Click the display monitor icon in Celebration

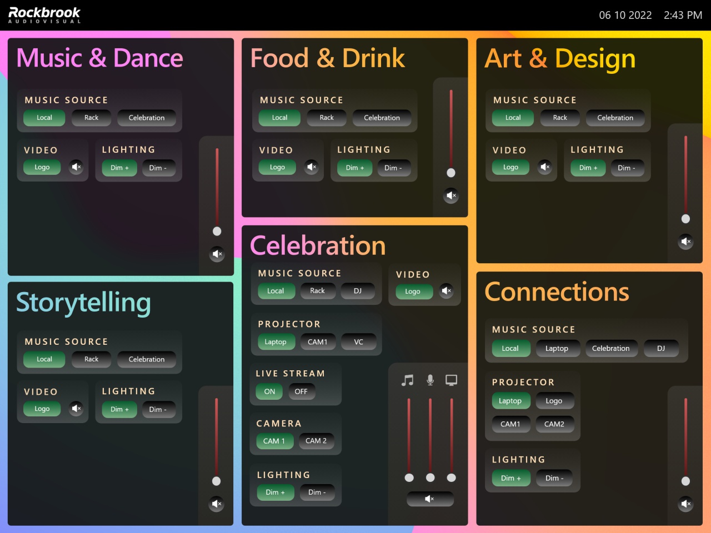click(x=452, y=380)
